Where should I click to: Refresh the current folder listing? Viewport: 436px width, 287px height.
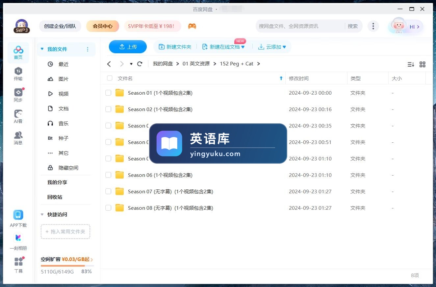[x=140, y=64]
